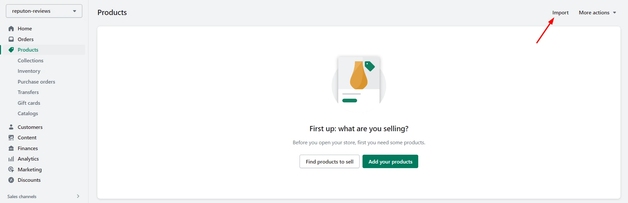The image size is (628, 203).
Task: Click the Finances bank icon
Action: click(x=11, y=148)
